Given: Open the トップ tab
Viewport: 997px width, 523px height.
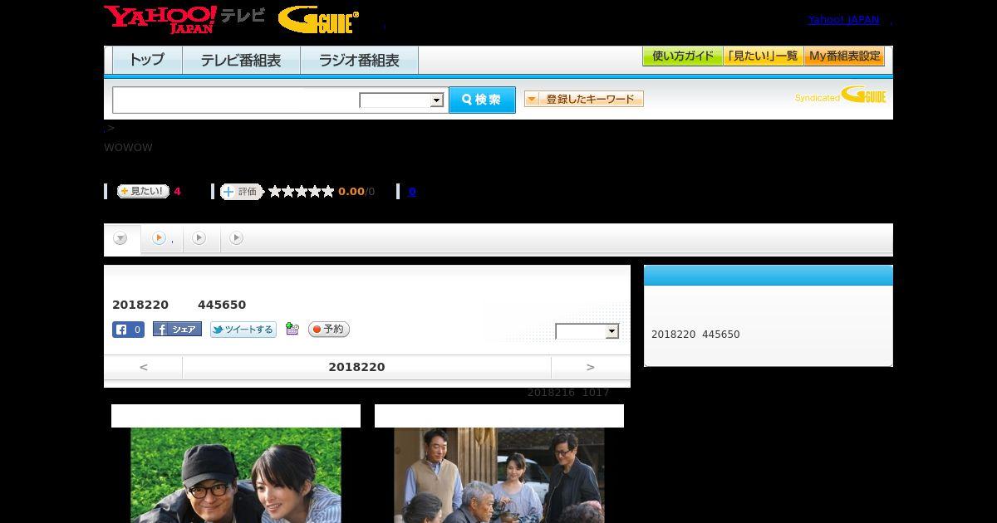Looking at the screenshot, I should [147, 60].
